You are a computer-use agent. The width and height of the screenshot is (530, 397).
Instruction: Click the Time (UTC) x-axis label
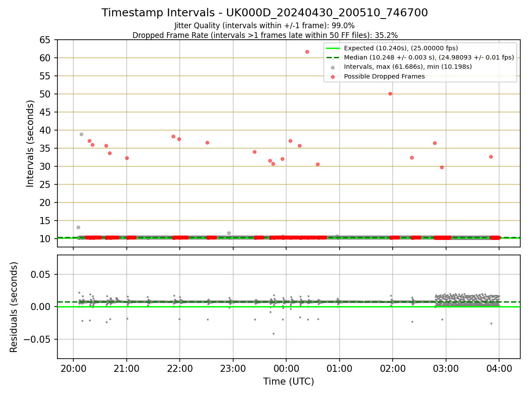coord(289,382)
